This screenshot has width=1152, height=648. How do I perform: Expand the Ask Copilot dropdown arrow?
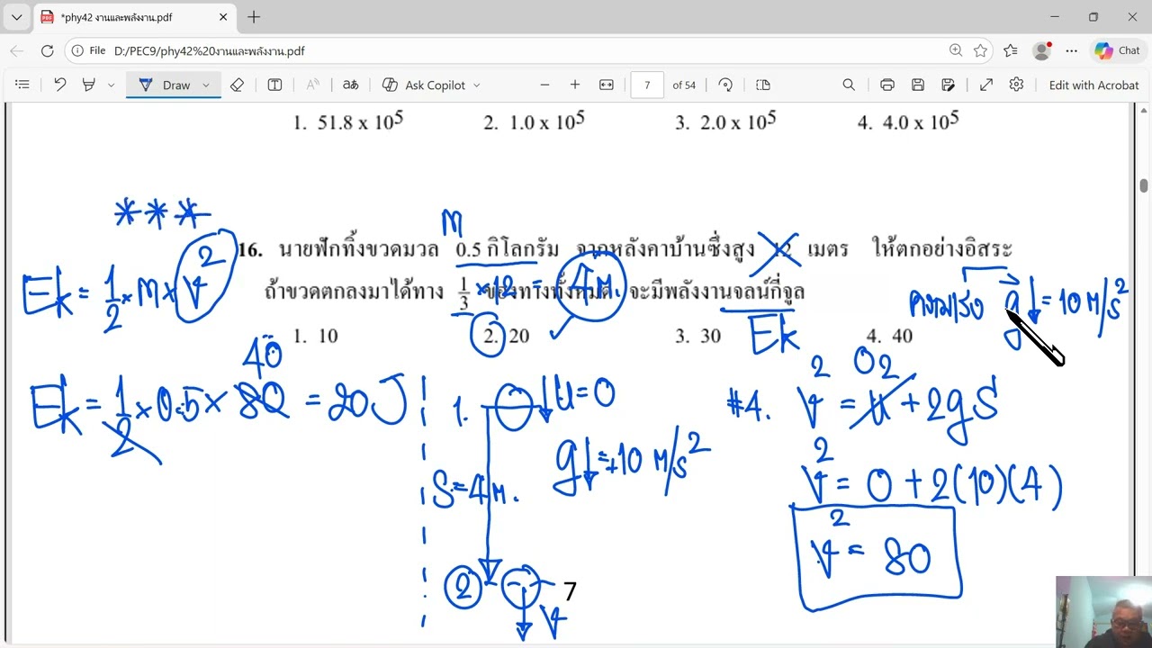(476, 85)
